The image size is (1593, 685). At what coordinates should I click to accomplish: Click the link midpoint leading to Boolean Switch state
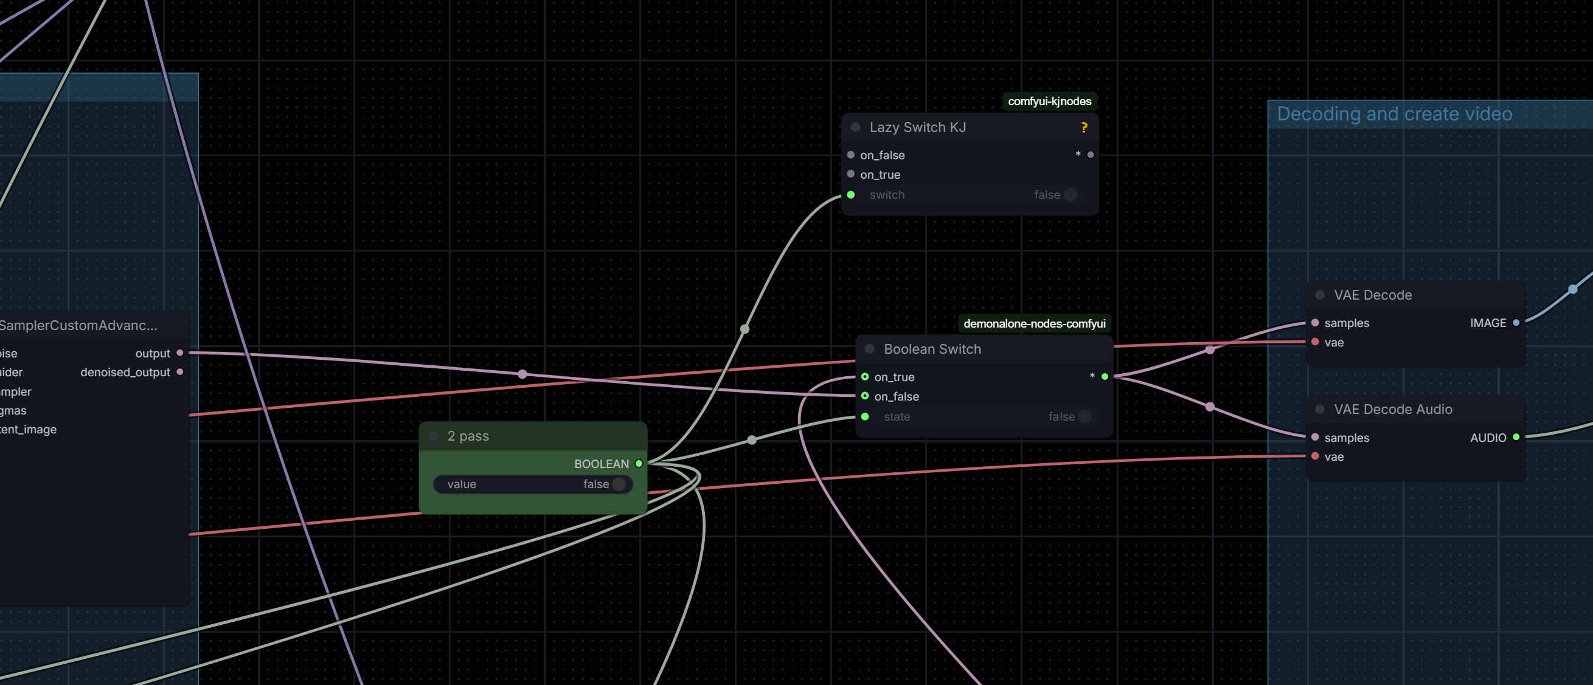pyautogui.click(x=752, y=440)
